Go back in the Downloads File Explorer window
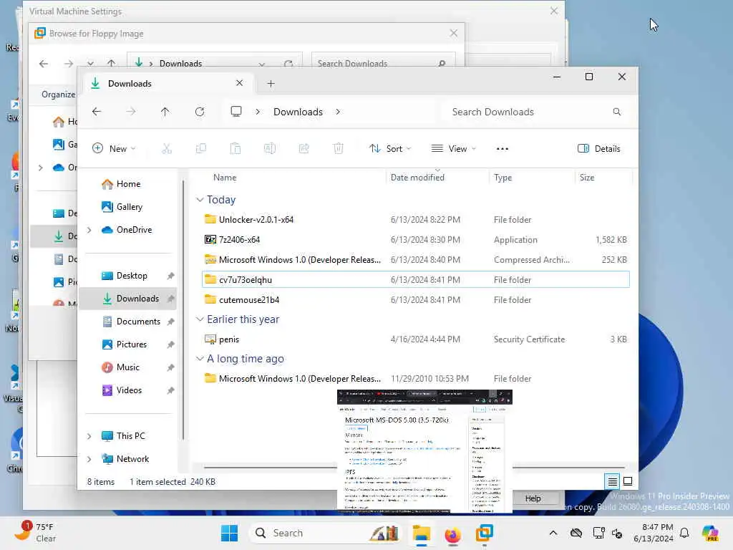Screen dimensions: 733x550 click(x=97, y=112)
